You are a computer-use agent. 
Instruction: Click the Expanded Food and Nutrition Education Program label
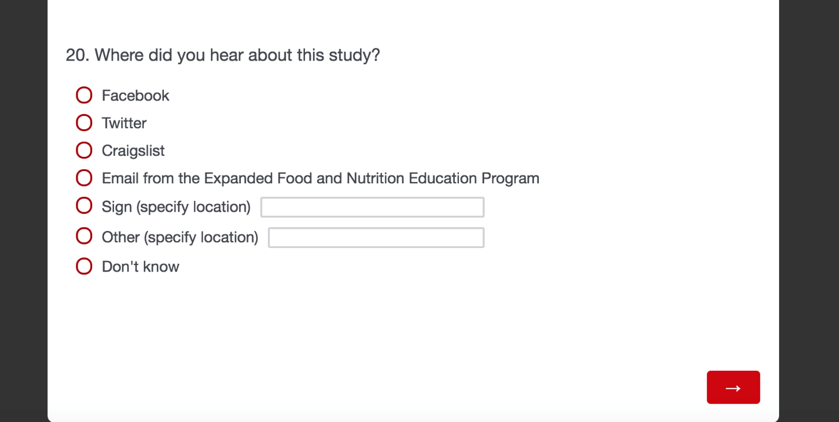pyautogui.click(x=320, y=178)
